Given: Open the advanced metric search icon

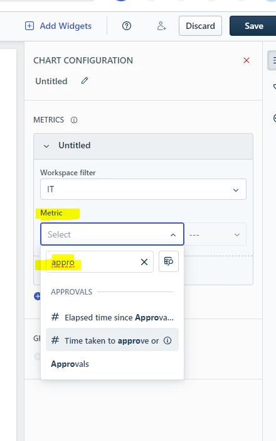Looking at the screenshot, I should coord(169,261).
